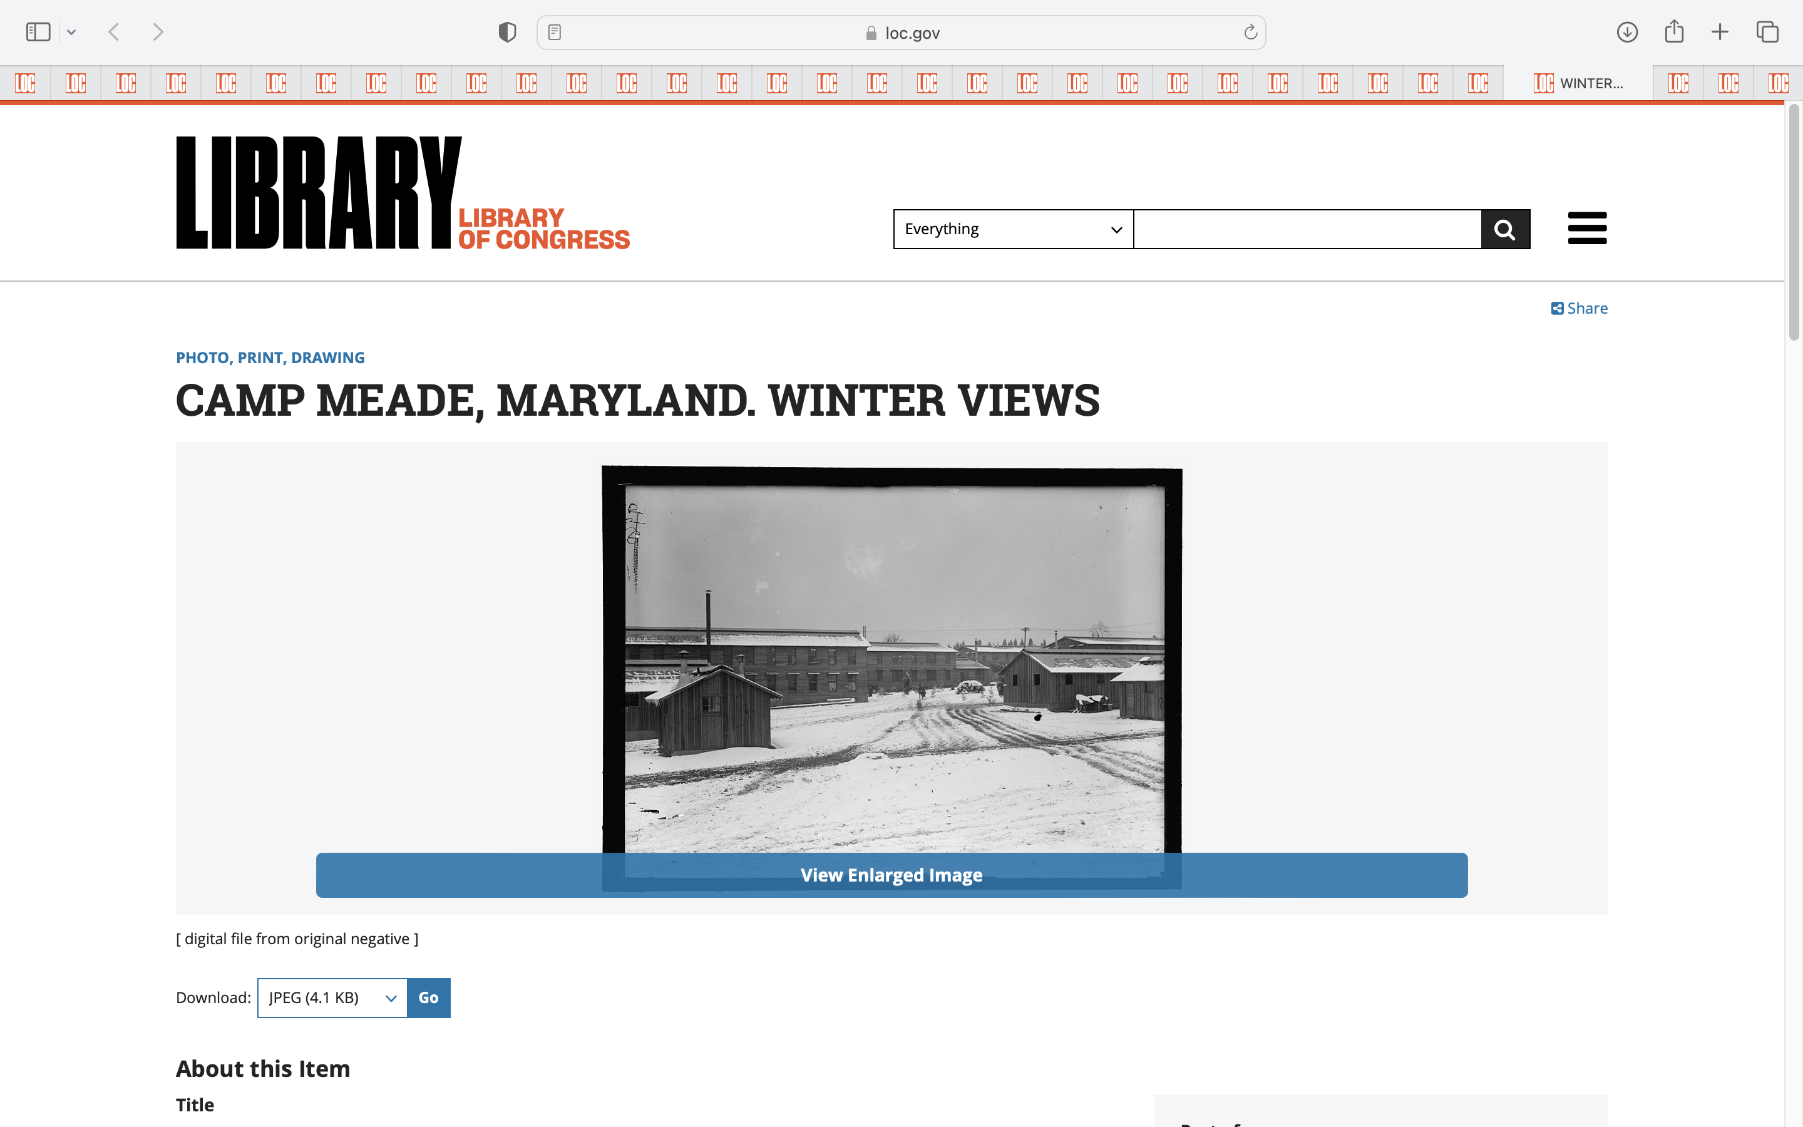
Task: Click the reader view icon in address bar
Action: coord(554,32)
